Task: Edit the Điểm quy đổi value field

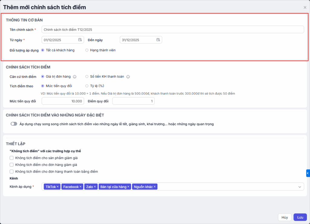Action: (134, 101)
